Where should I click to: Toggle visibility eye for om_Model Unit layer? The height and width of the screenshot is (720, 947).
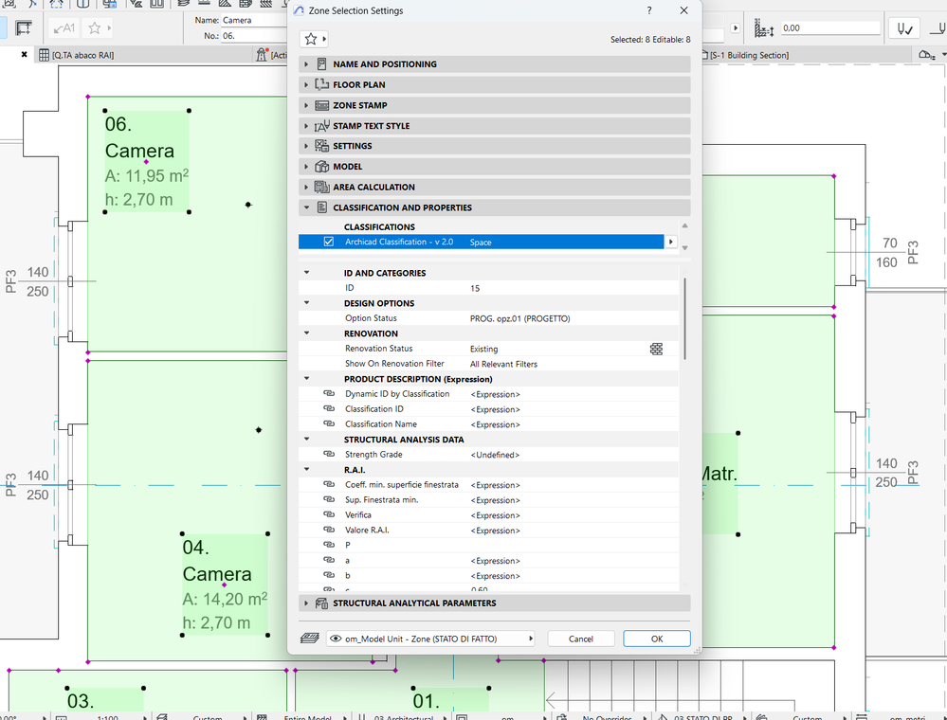pos(336,638)
